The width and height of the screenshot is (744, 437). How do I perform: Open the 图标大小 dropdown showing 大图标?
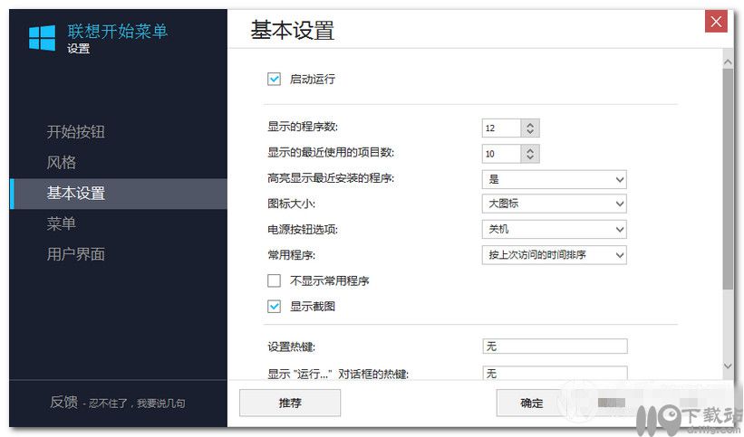click(x=555, y=204)
